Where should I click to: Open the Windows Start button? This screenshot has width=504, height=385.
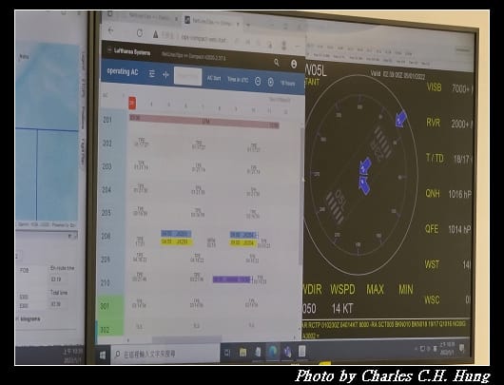103,355
